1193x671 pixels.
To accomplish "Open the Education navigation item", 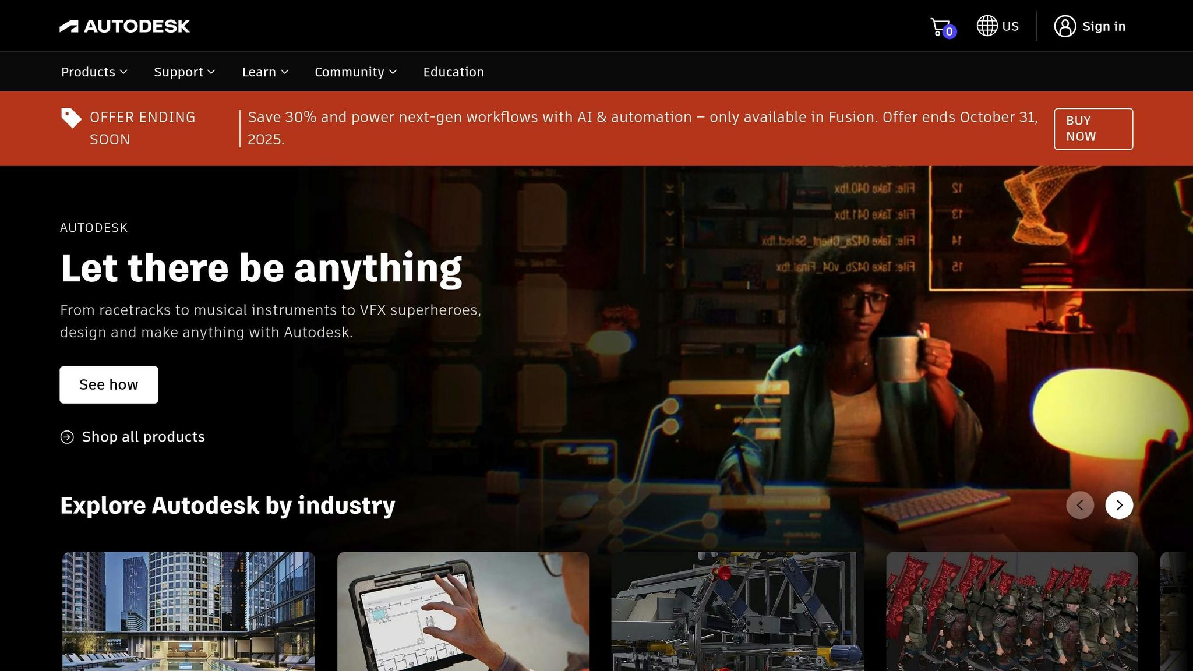I will [x=453, y=72].
